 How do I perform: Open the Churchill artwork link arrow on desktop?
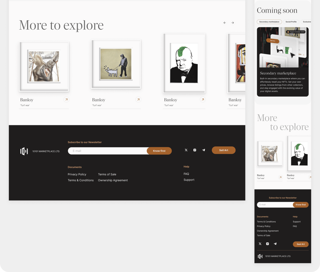click(203, 100)
